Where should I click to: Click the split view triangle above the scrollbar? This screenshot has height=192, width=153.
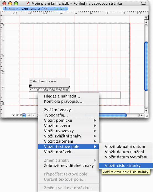tap(146, 18)
